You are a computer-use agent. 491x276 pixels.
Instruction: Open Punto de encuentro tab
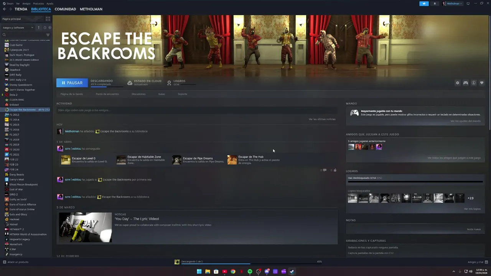[107, 94]
